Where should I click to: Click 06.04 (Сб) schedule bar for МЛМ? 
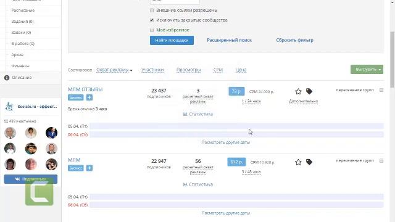point(236,205)
